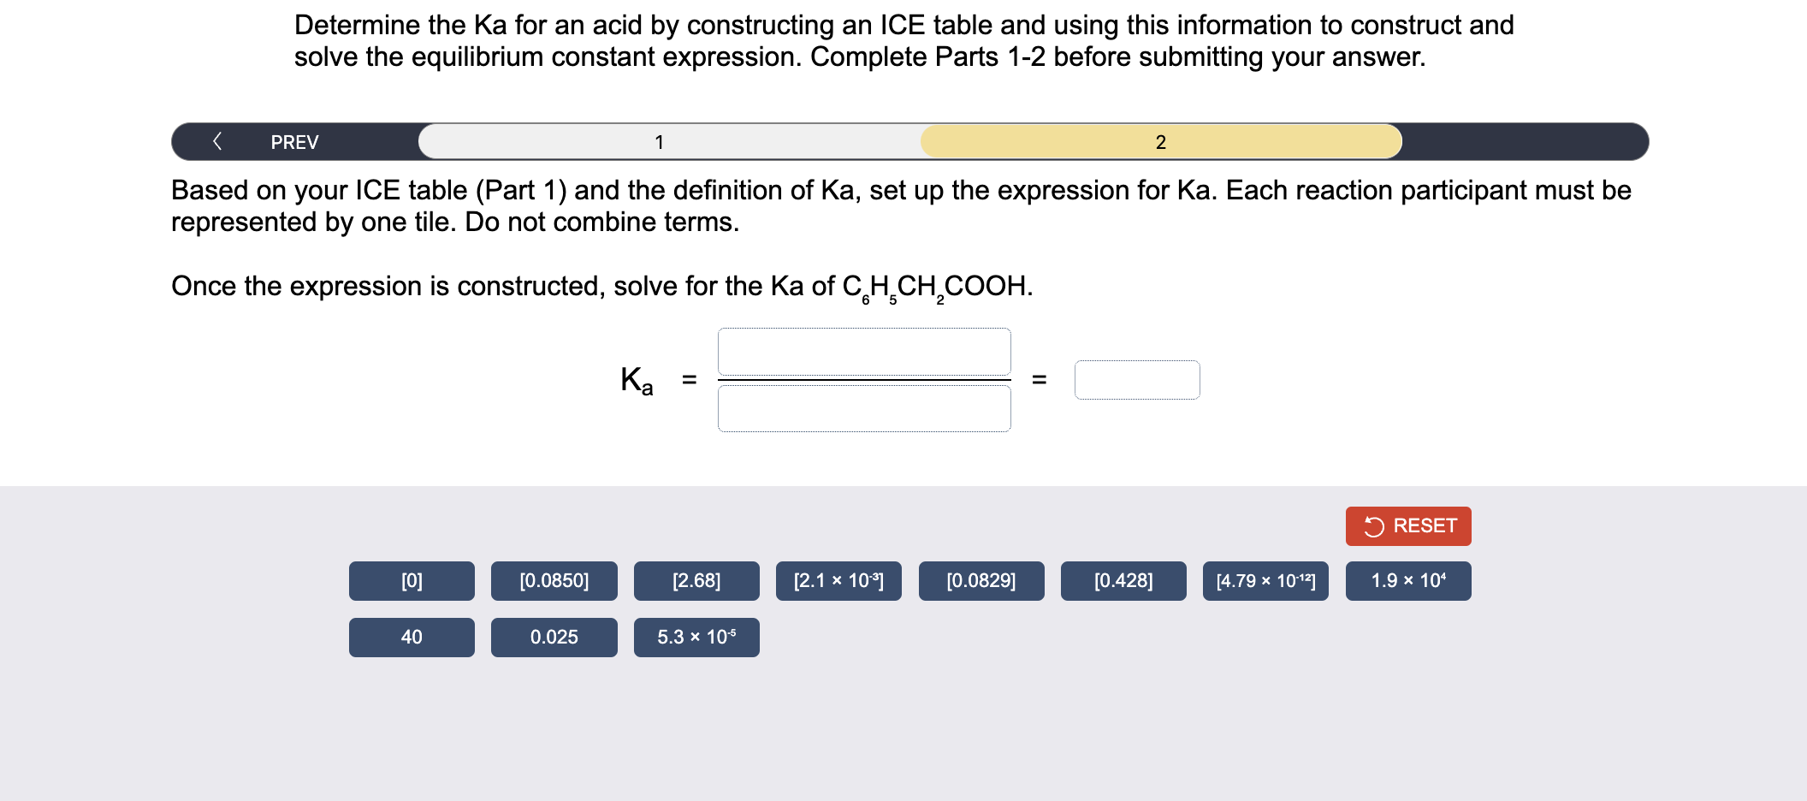This screenshot has width=1807, height=801.
Task: Switch to Part 1 progress segment
Action: coord(660,141)
